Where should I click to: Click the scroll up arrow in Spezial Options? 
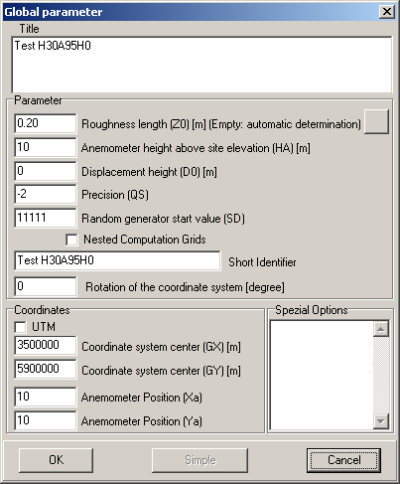click(381, 329)
